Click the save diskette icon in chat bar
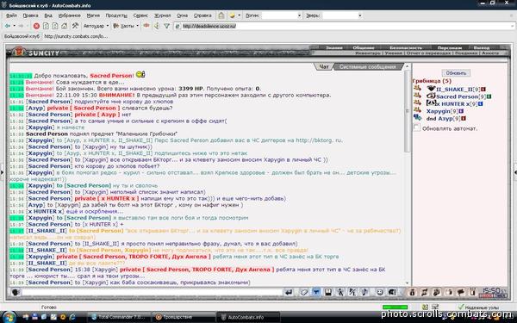 click(x=328, y=292)
